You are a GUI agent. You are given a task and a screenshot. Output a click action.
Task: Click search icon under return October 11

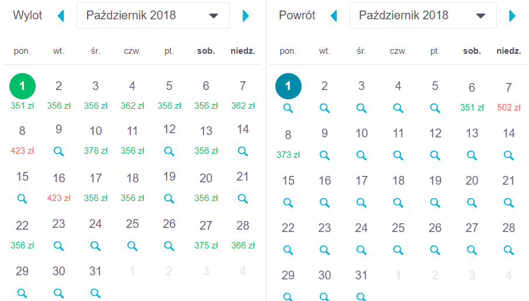(398, 155)
